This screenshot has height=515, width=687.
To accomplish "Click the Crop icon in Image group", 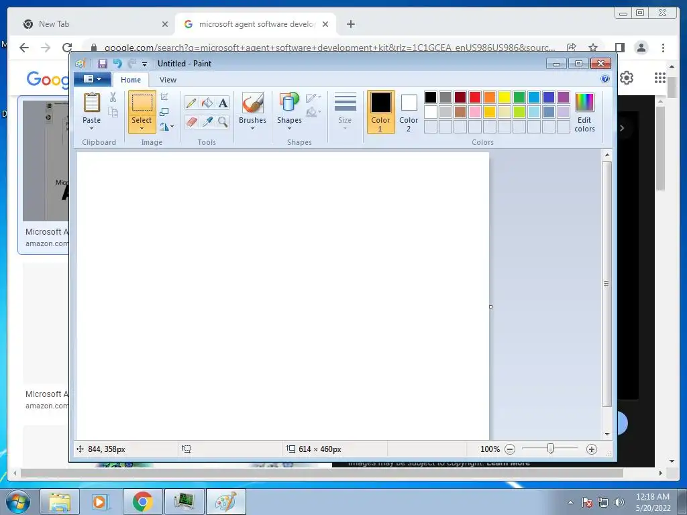I will [x=164, y=97].
